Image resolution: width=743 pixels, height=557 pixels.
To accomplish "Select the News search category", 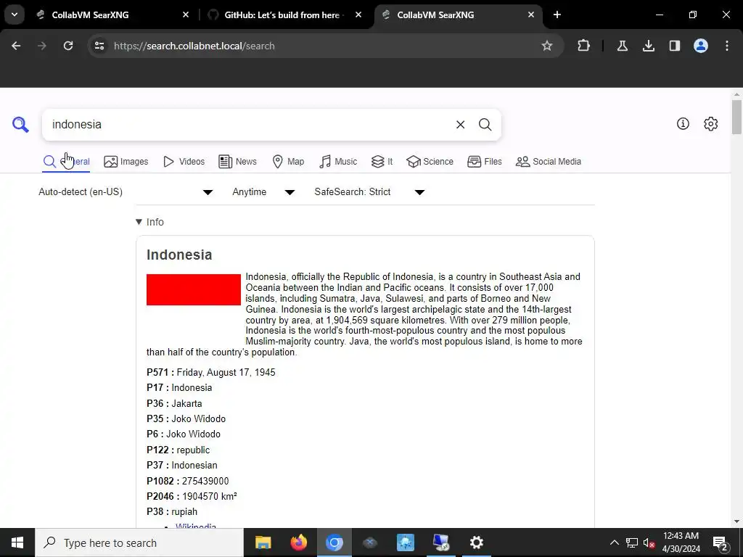I will tap(237, 162).
